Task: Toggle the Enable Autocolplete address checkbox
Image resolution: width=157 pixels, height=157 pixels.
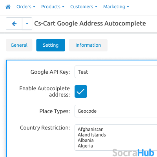Action: 81,91
